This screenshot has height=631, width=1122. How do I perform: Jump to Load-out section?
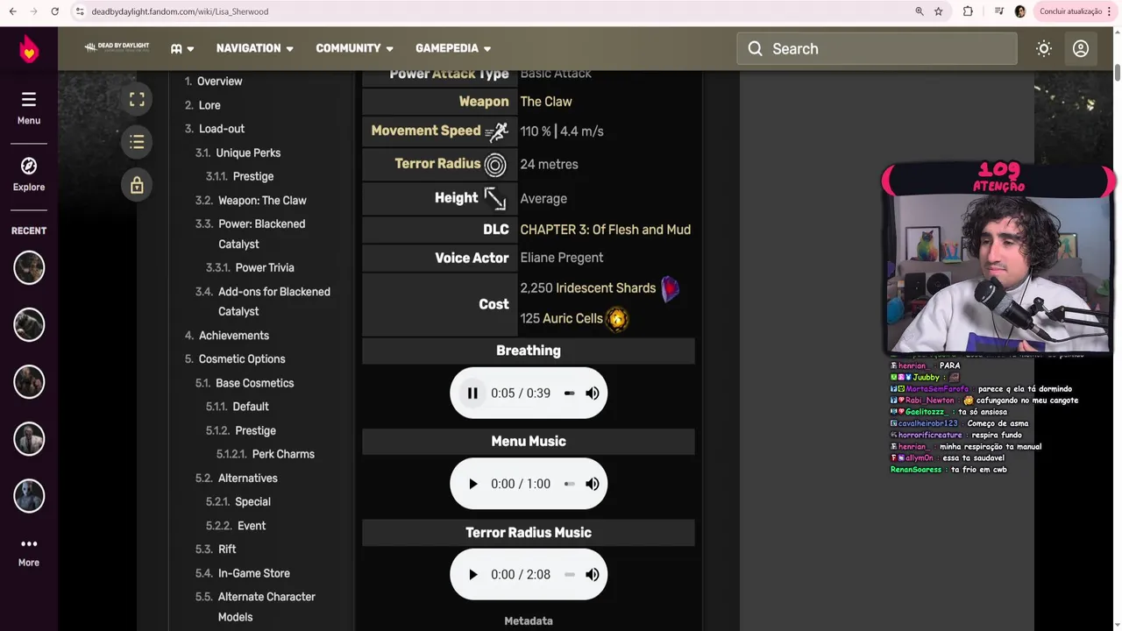(x=222, y=129)
